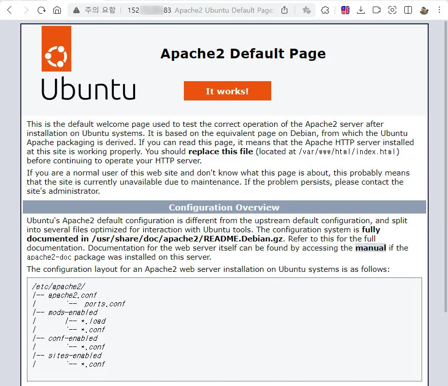The height and width of the screenshot is (386, 448).
Task: Click the browser back arrow
Action: coord(9,10)
